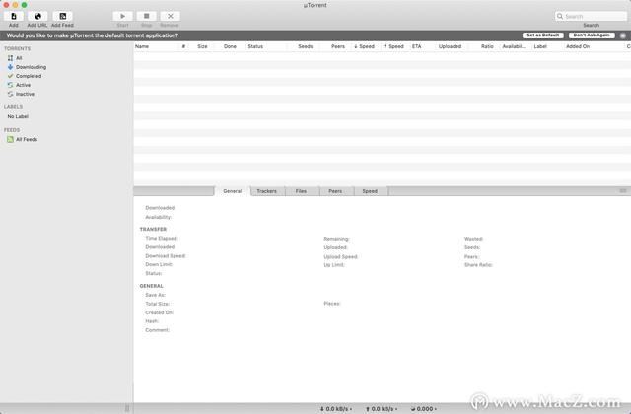The height and width of the screenshot is (414, 631).
Task: Sort by the Ratio column header
Action: coord(485,46)
